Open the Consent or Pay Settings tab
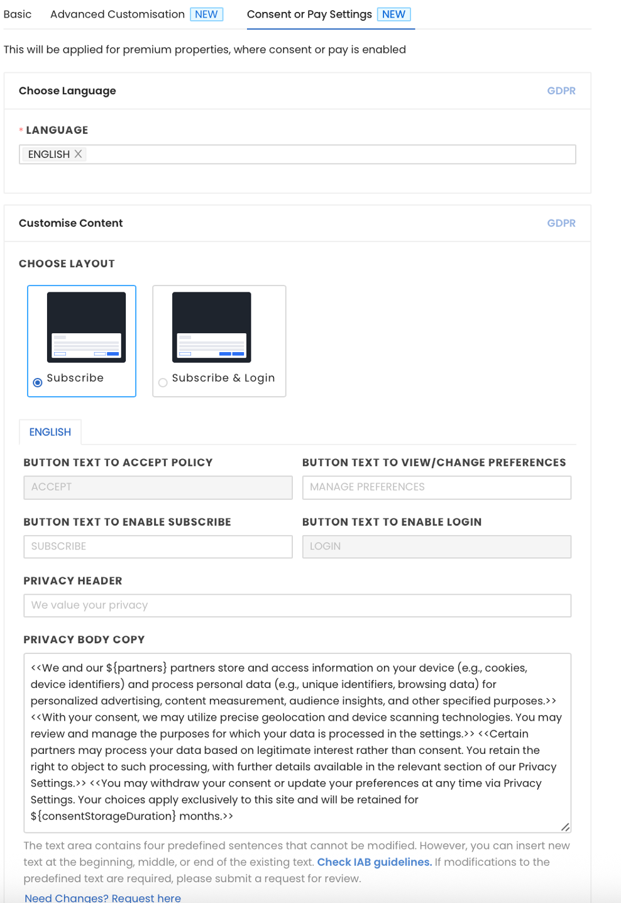Viewport: 621px width, 903px height. click(309, 14)
